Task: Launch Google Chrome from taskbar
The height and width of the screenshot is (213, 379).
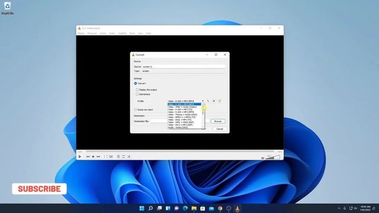Action: 220,208
